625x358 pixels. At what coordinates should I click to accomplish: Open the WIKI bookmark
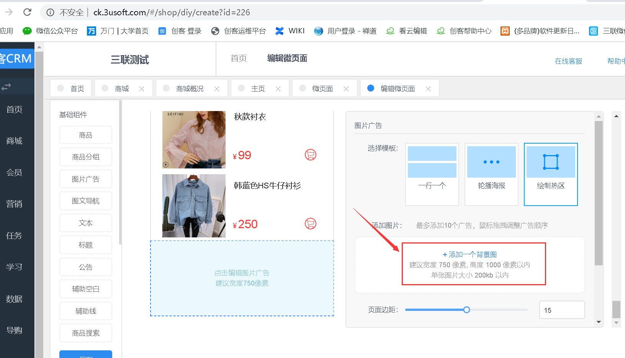290,31
